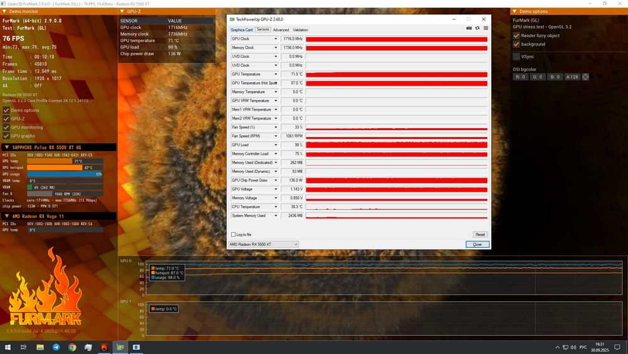Open the AMD Radeon RX 5500 XT selector
Viewport: 628px width, 354px height.
[264, 244]
